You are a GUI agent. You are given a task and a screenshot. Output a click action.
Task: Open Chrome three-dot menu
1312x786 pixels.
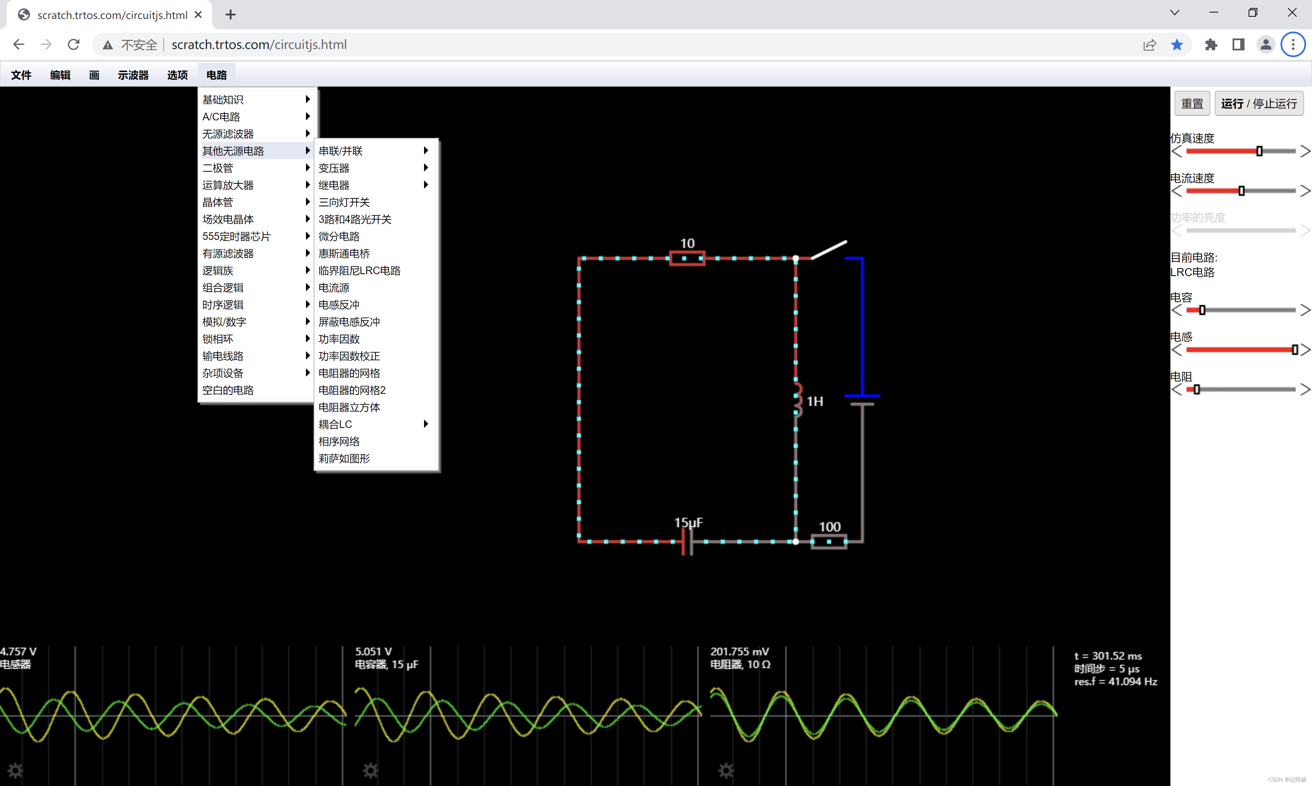point(1293,44)
